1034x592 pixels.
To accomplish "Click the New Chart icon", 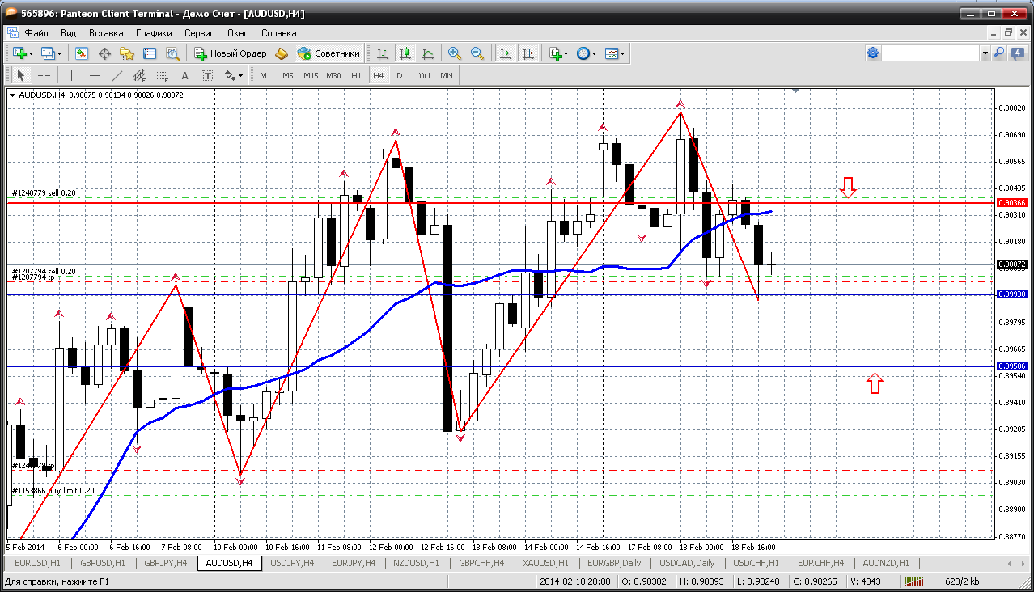I will point(19,53).
